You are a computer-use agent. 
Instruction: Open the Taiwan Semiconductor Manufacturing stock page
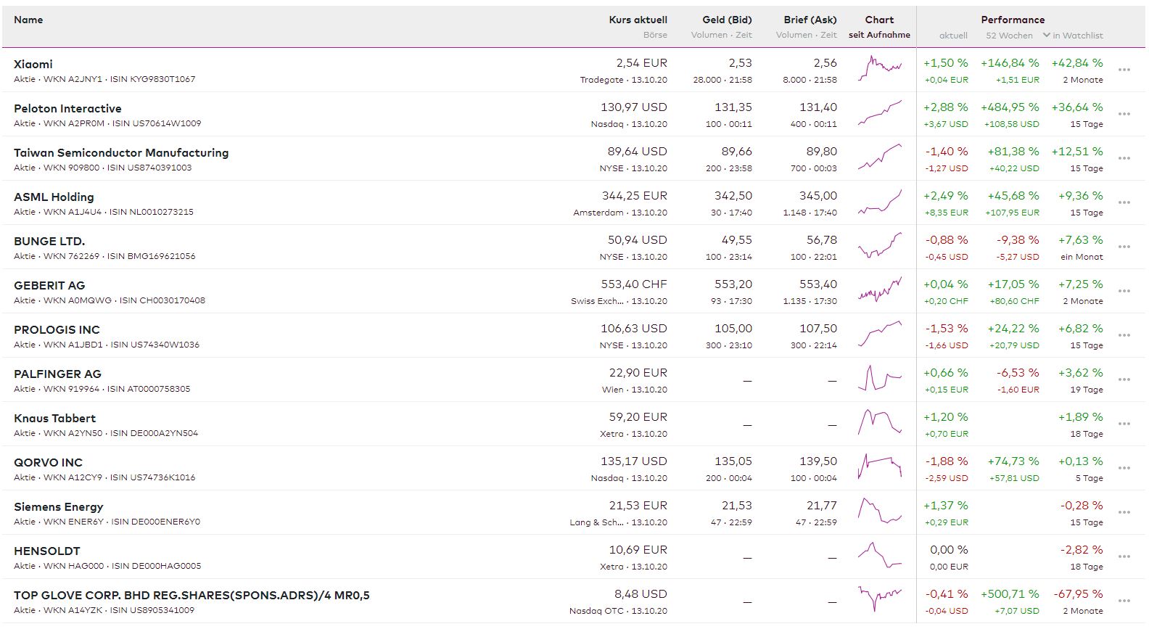121,153
